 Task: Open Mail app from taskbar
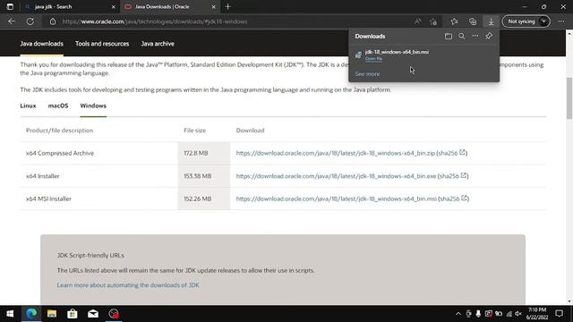coord(93,314)
